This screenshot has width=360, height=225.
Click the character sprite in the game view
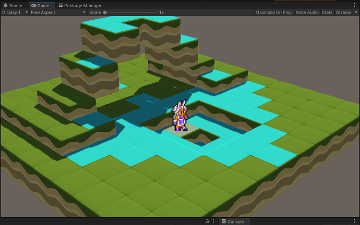[180, 116]
